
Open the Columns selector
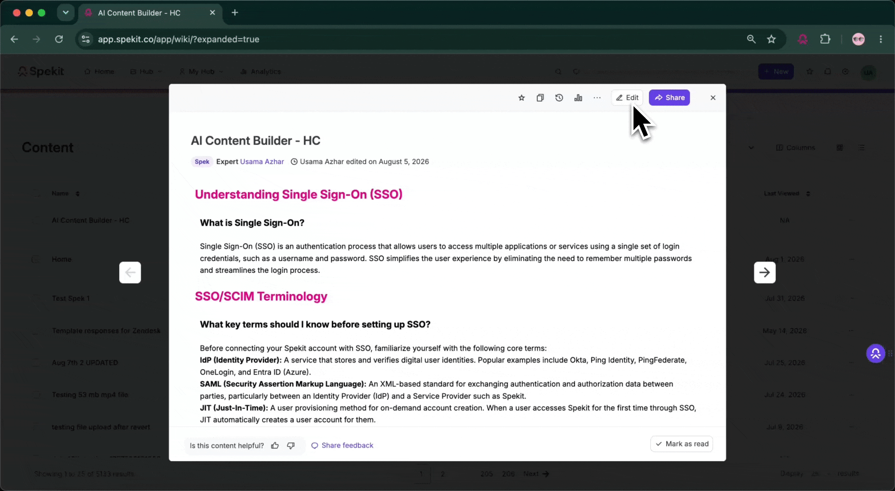coord(795,148)
